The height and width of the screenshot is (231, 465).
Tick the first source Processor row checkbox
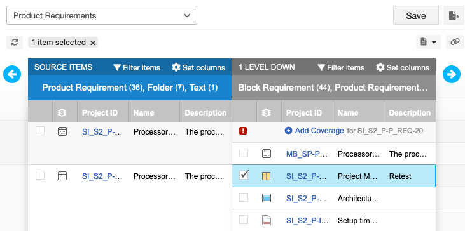(40, 131)
